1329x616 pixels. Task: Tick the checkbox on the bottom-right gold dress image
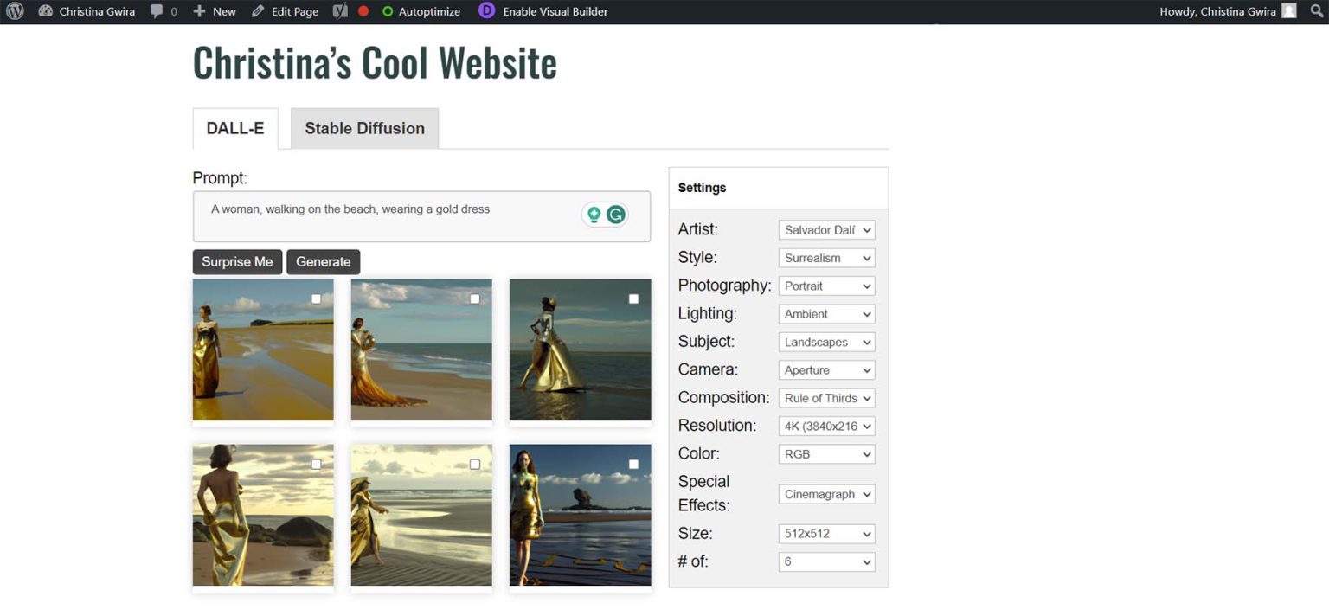click(632, 464)
